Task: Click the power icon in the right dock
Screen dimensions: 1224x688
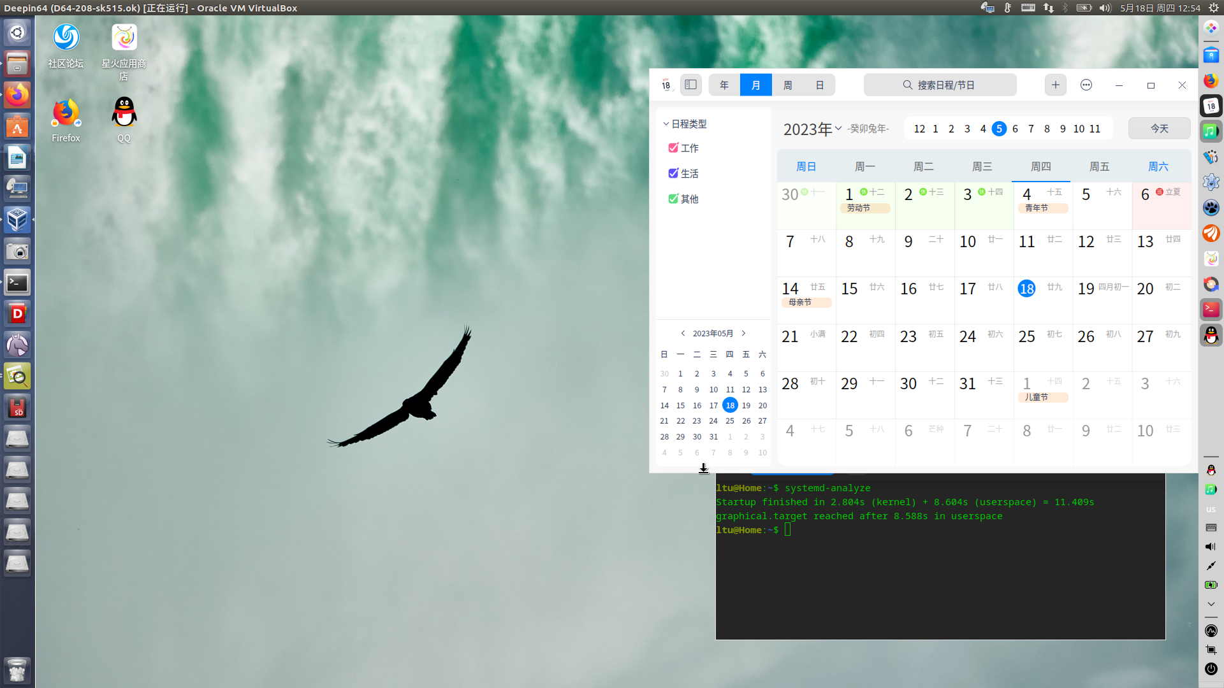Action: coord(1211,669)
